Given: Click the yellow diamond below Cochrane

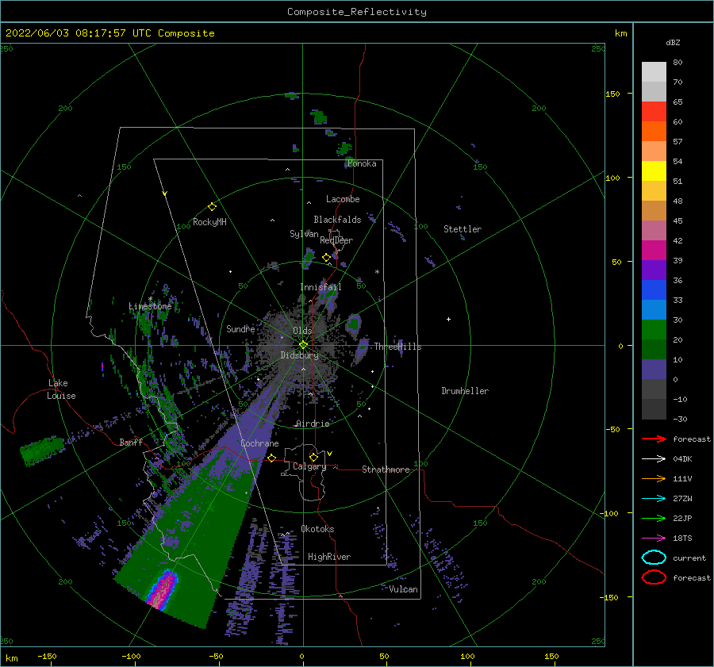Looking at the screenshot, I should pos(272,458).
